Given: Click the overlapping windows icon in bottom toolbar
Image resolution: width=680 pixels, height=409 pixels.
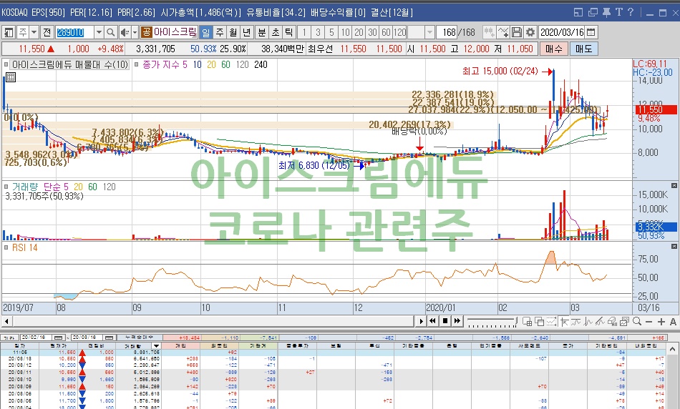Looking at the screenshot, I should coord(540,321).
